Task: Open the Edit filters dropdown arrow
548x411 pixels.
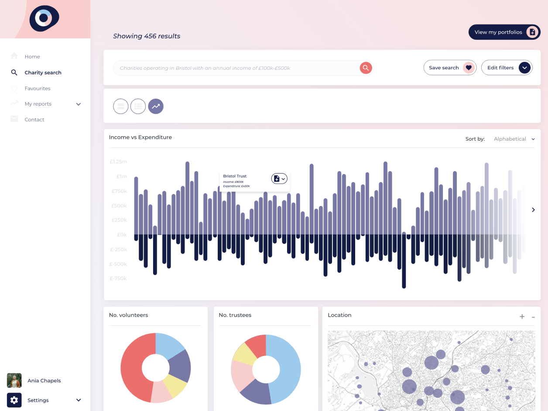Action: [x=524, y=68]
